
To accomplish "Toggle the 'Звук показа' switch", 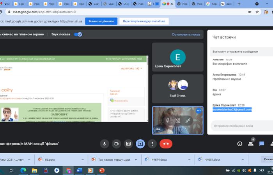I will tap(78, 34).
